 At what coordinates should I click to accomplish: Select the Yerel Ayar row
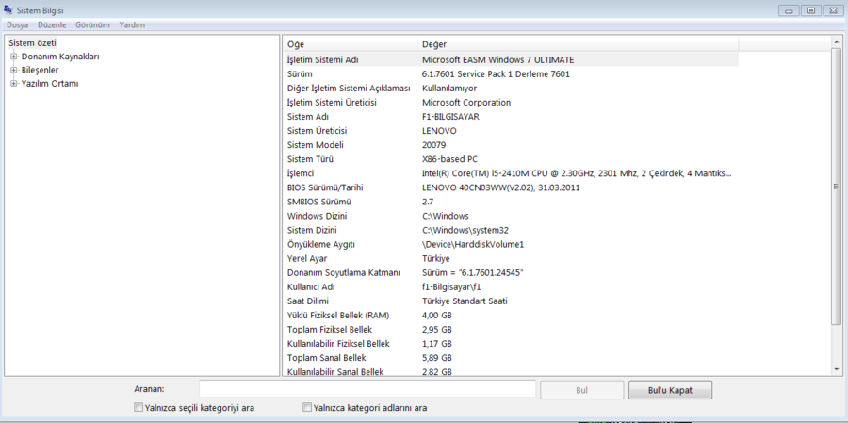pos(511,258)
